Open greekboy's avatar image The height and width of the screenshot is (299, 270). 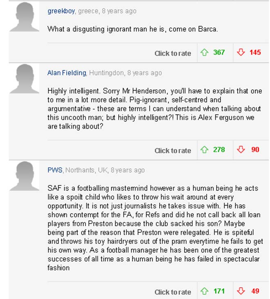tap(24, 18)
